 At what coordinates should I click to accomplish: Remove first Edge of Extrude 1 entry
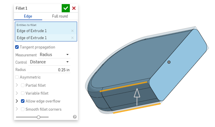tap(72, 31)
